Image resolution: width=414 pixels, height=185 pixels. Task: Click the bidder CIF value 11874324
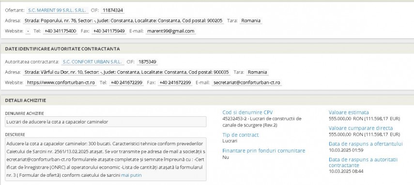coord(113,11)
